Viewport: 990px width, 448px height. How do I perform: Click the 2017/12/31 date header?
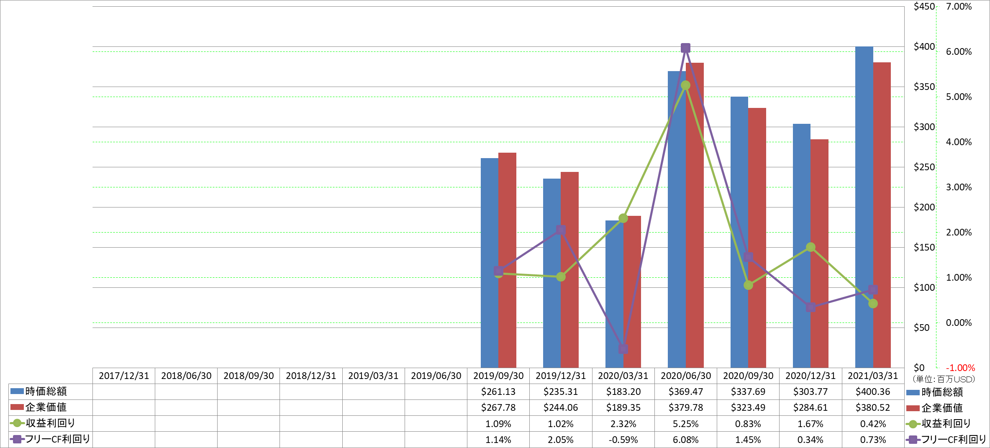coord(124,376)
